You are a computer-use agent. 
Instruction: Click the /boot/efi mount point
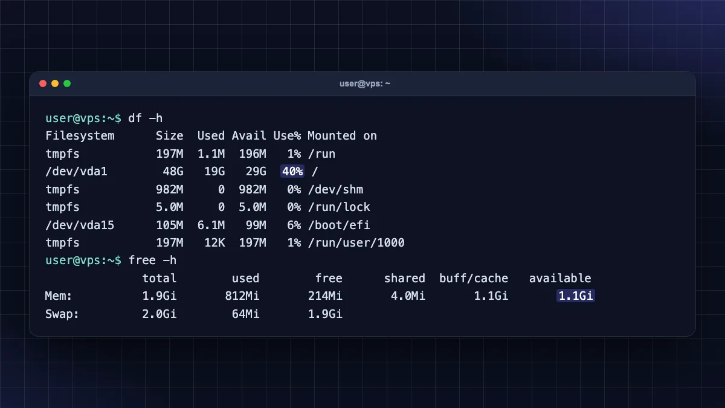click(x=339, y=225)
